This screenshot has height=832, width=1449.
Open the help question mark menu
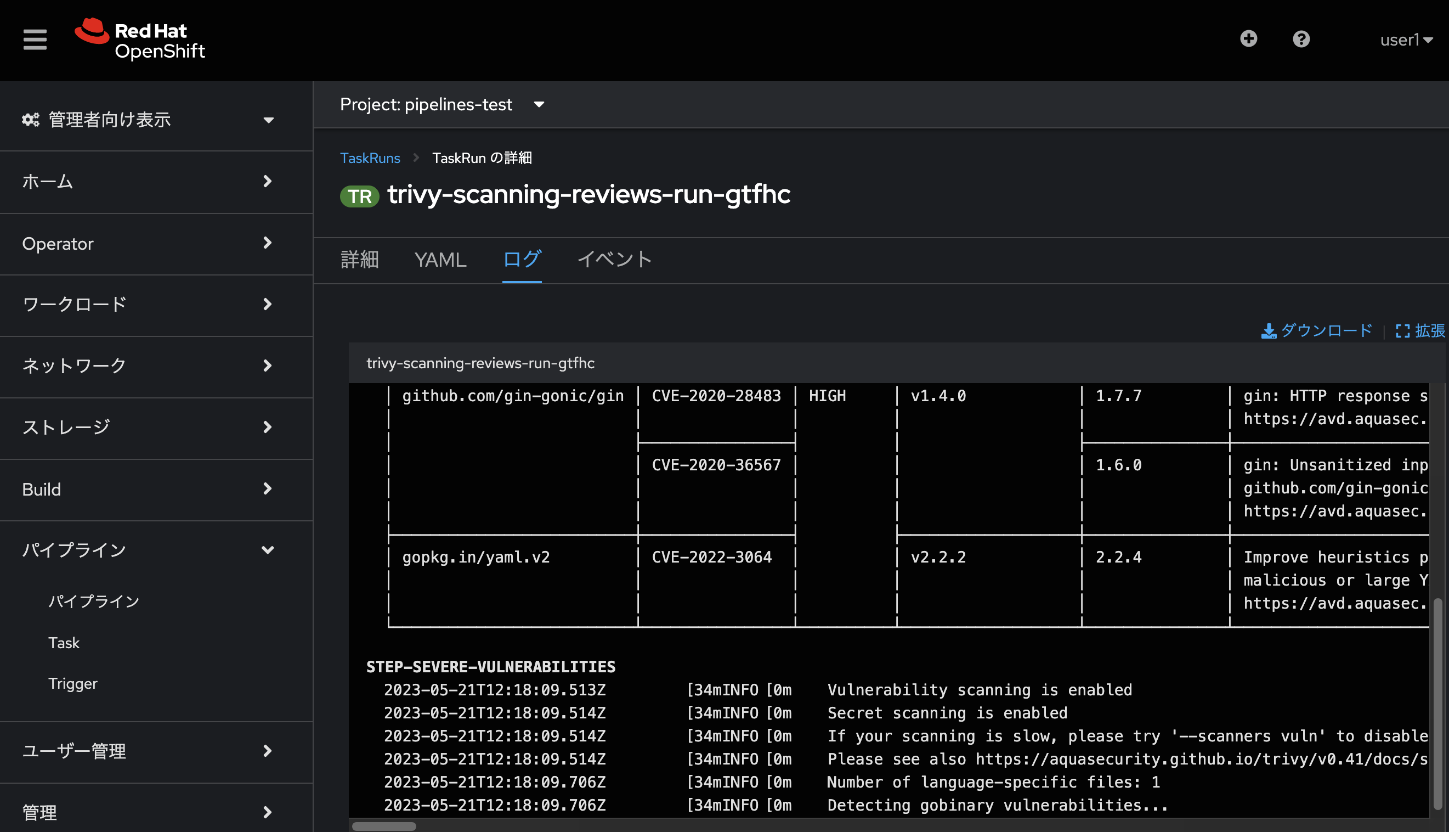click(x=1301, y=39)
